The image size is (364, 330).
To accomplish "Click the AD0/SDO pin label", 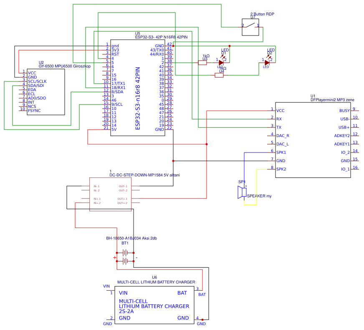I will click(x=37, y=98).
